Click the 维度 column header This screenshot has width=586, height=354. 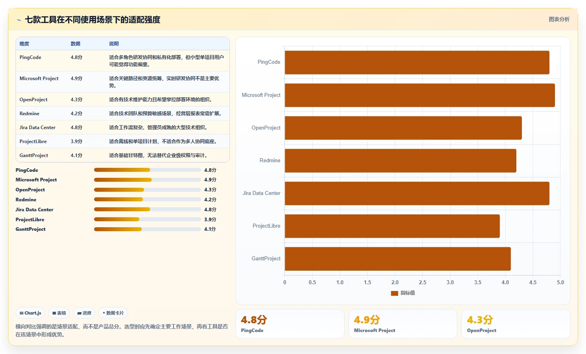[24, 44]
